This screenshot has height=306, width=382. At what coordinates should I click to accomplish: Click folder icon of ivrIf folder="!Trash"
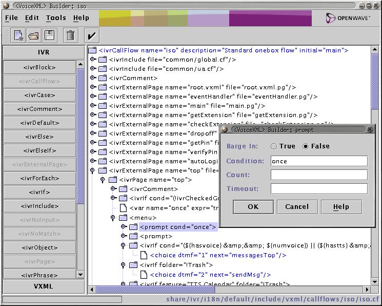133,265
